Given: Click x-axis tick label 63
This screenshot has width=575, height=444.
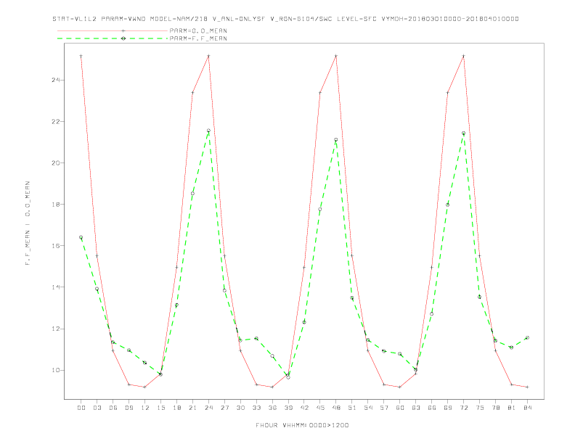Looking at the screenshot, I should coord(416,408).
